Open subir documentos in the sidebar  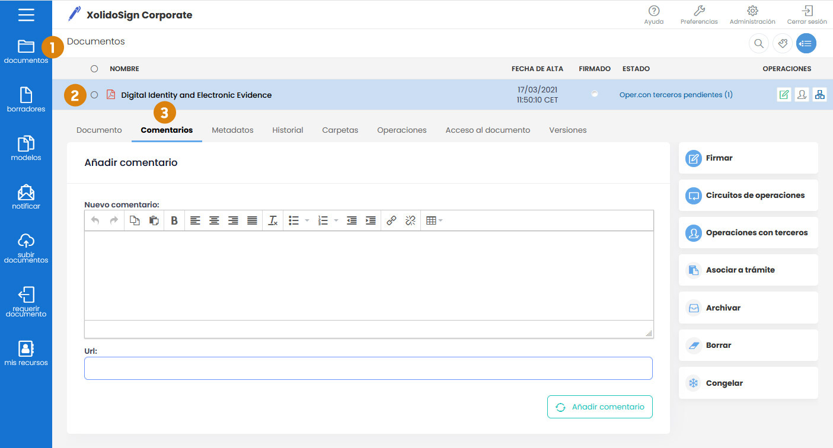[26, 248]
